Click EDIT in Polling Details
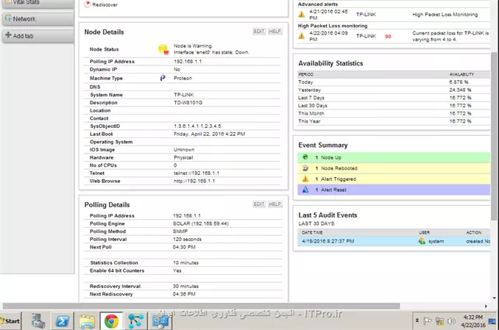The width and height of the screenshot is (499, 330). [259, 204]
